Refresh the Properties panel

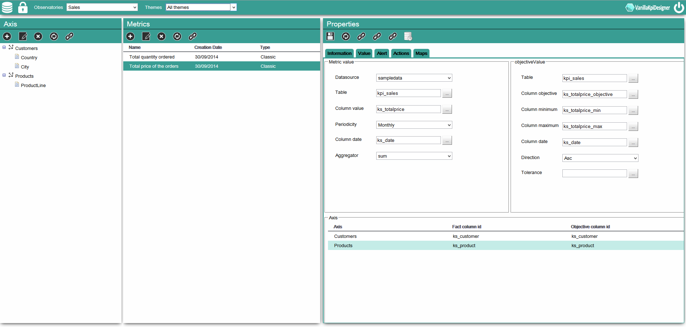click(346, 36)
